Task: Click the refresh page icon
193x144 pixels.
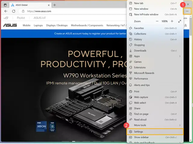Action: tap(14, 11)
